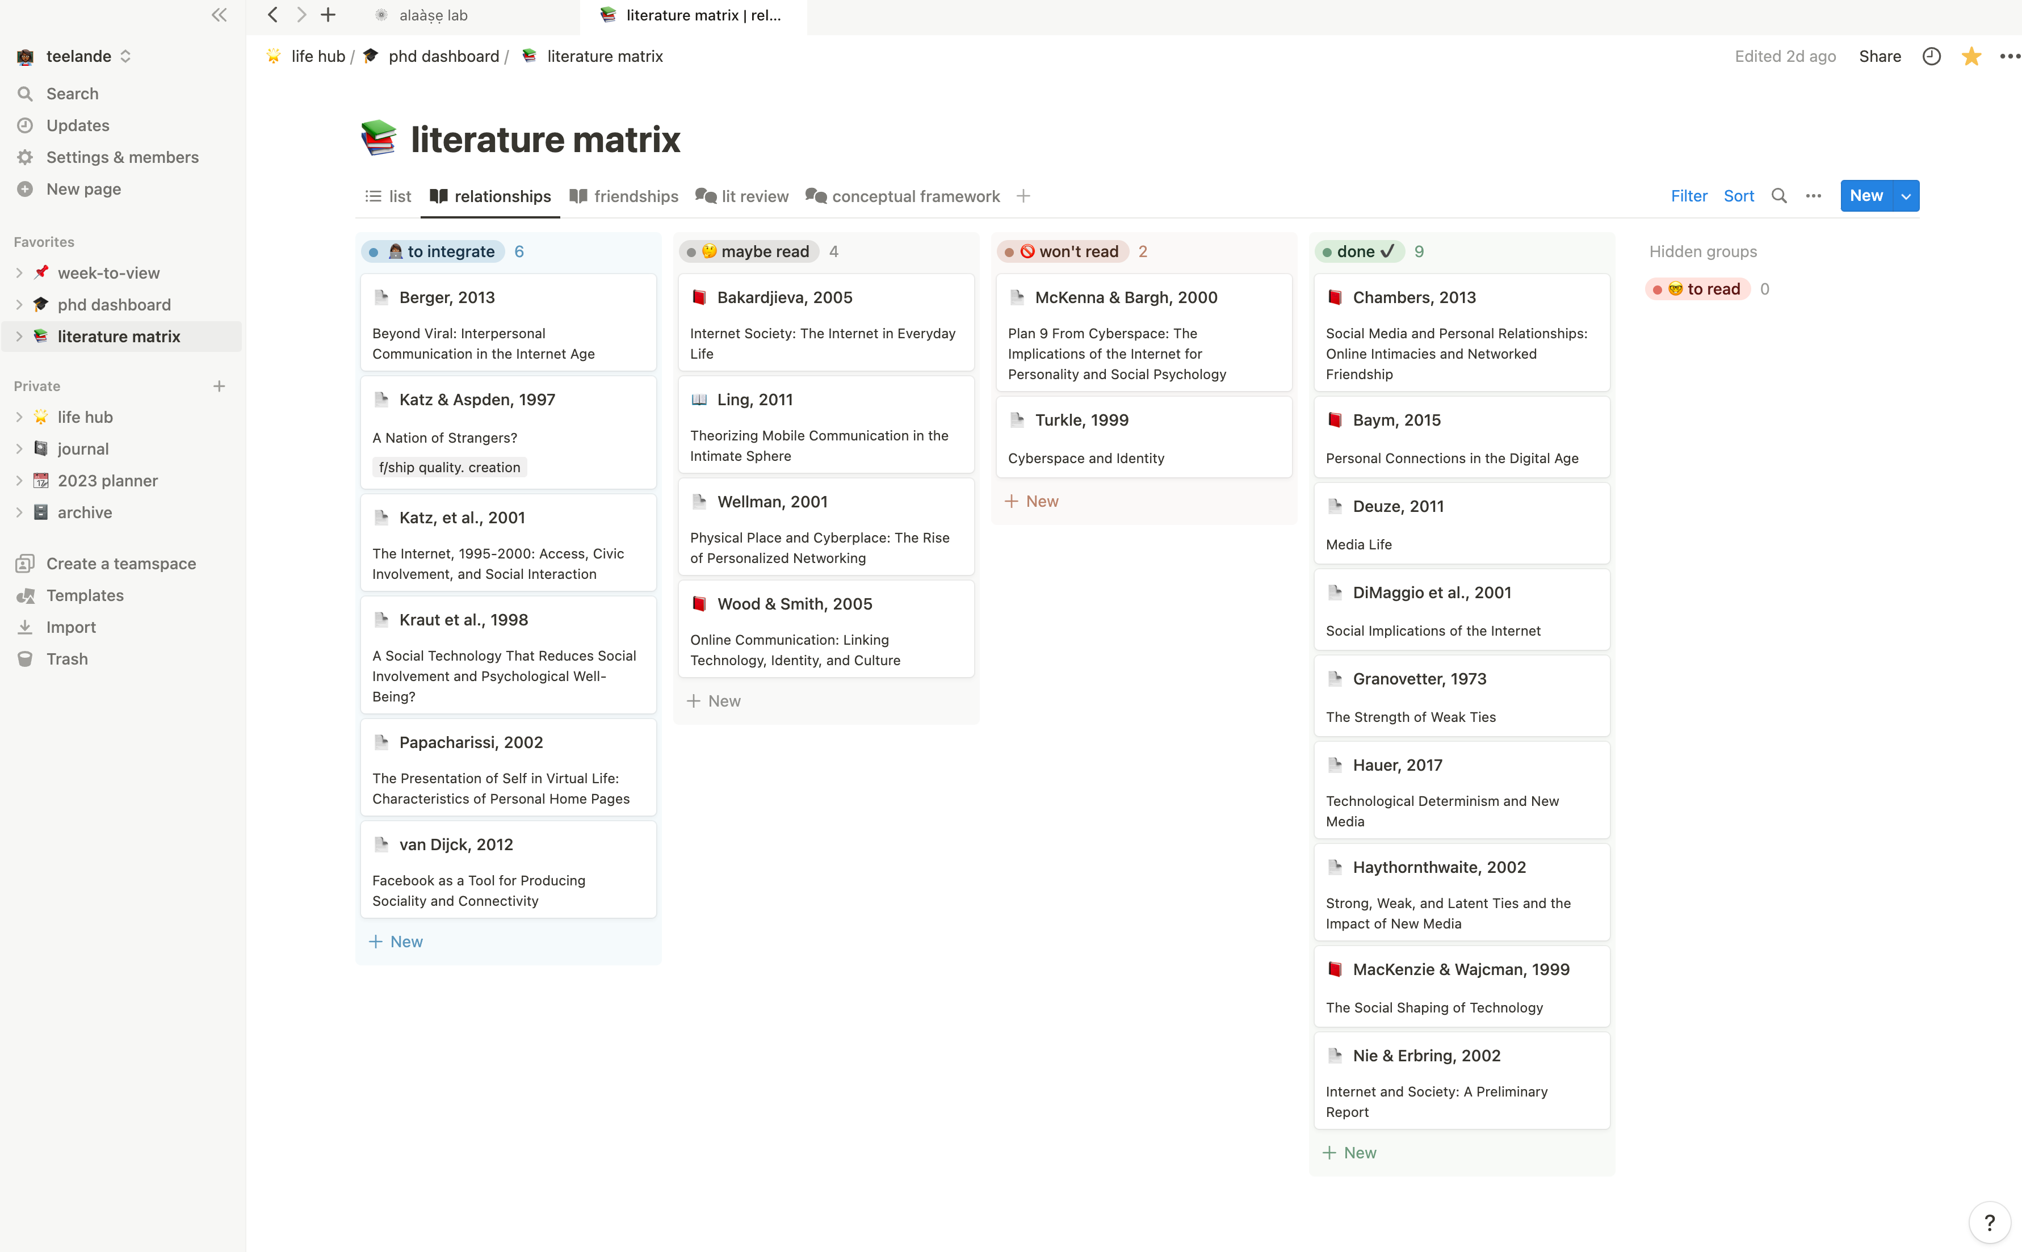Open the teelande workspace switcher
This screenshot has width=2022, height=1252.
(x=79, y=56)
